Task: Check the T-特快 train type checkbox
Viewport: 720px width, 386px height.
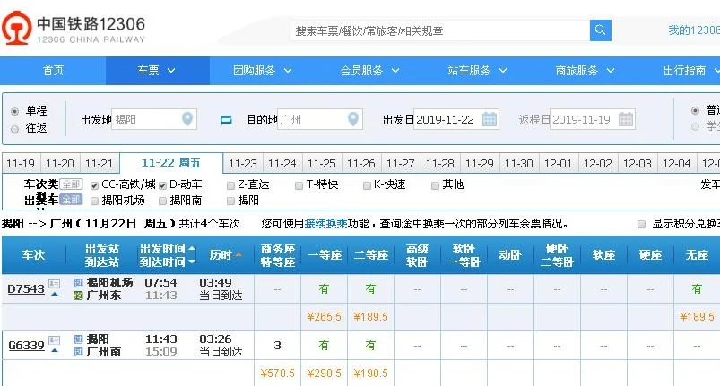Action: click(x=299, y=185)
